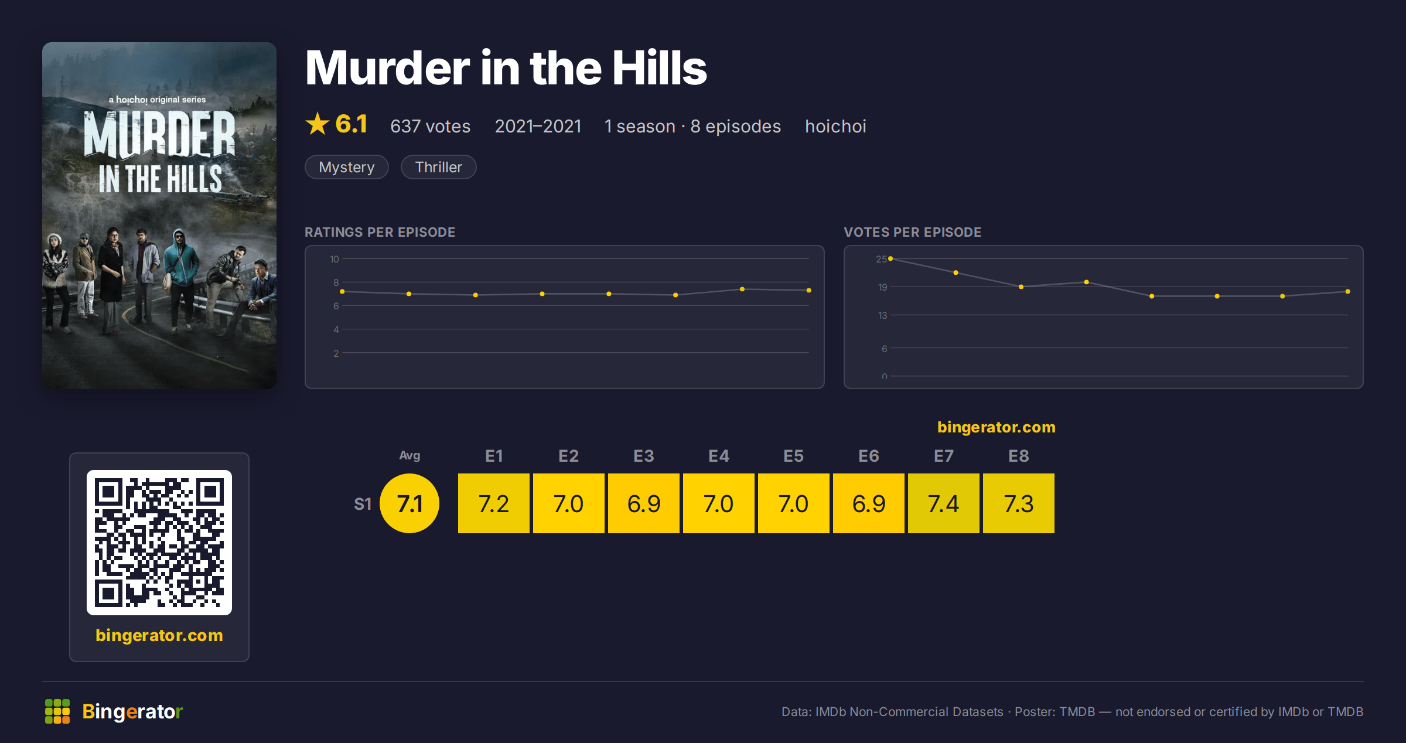
Task: Click the QR code image
Action: (159, 542)
